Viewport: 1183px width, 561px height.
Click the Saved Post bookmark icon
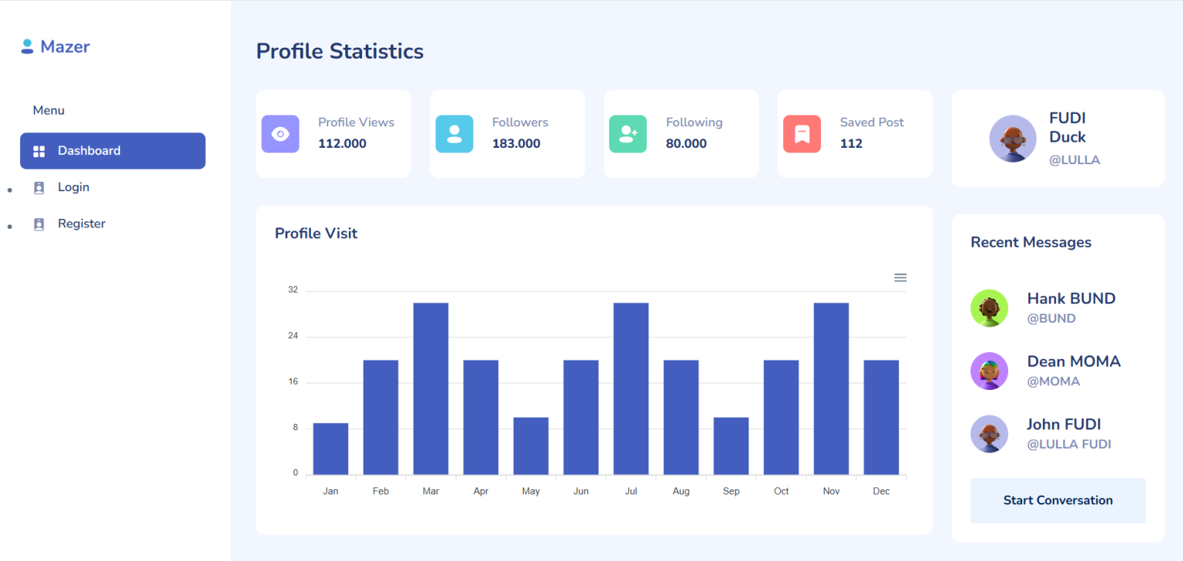802,133
